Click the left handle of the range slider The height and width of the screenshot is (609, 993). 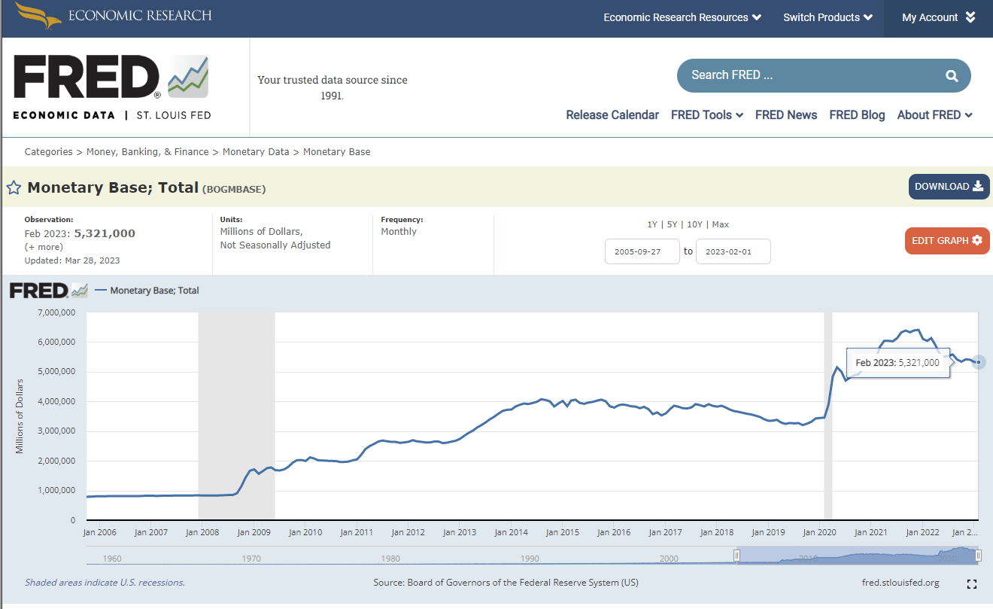737,556
